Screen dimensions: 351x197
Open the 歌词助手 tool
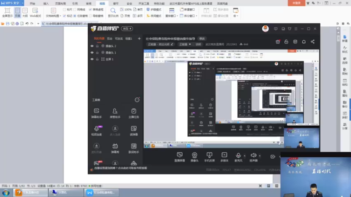tap(134, 148)
